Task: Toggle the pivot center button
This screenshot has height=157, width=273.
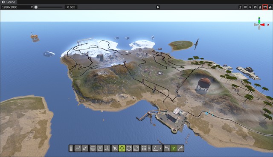Action: click(x=100, y=148)
